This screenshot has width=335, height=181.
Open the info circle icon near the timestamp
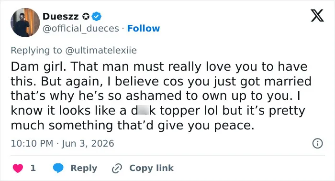(317, 143)
